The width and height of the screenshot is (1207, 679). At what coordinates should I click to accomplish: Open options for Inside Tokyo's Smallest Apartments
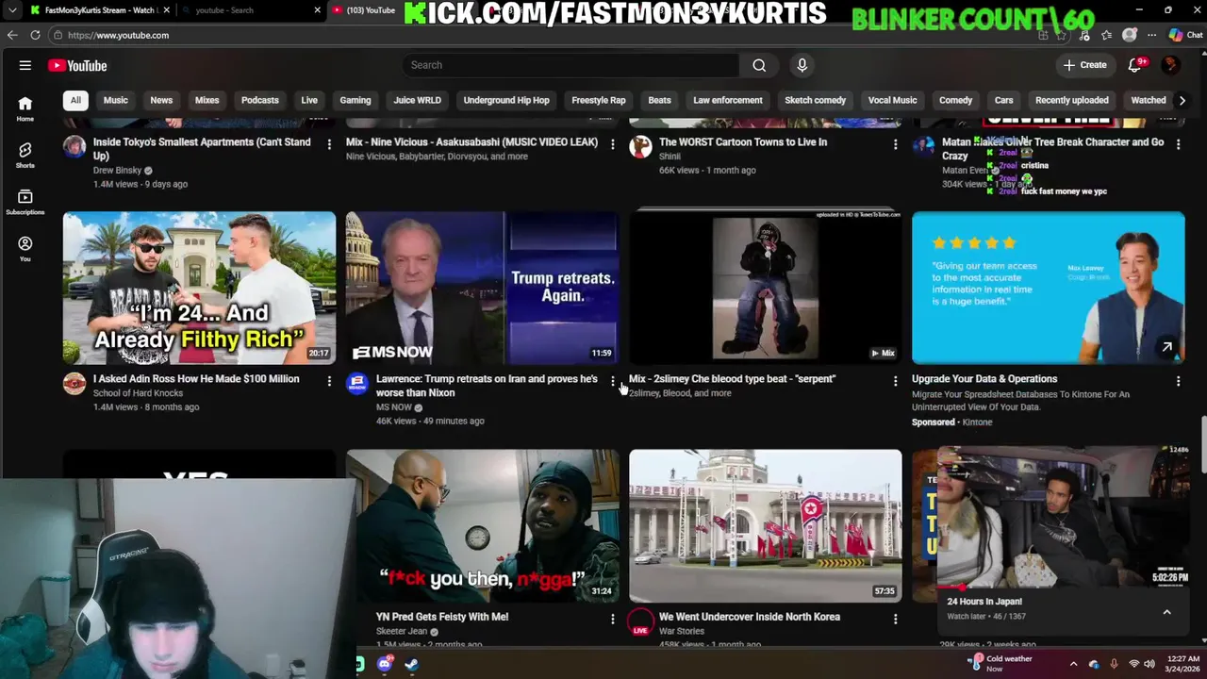[329, 144]
